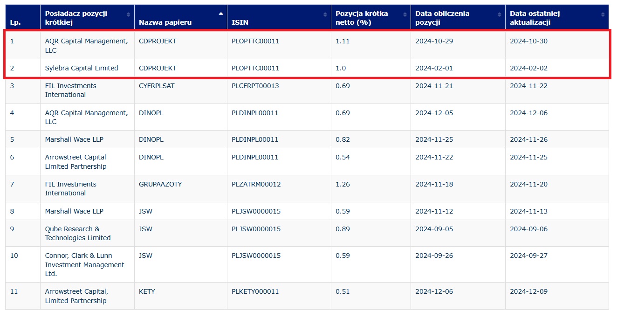Select the date 2024-02-02

coord(529,68)
